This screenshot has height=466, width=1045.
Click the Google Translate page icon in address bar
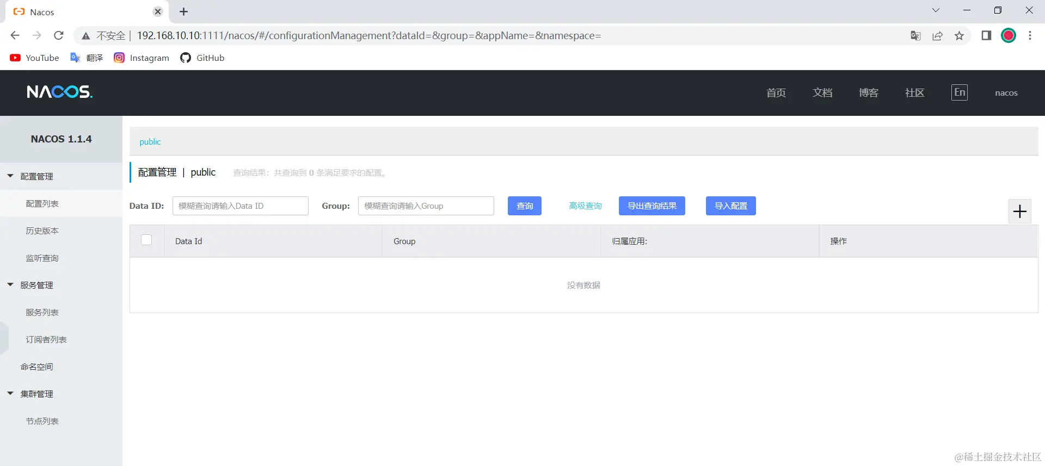(x=915, y=36)
